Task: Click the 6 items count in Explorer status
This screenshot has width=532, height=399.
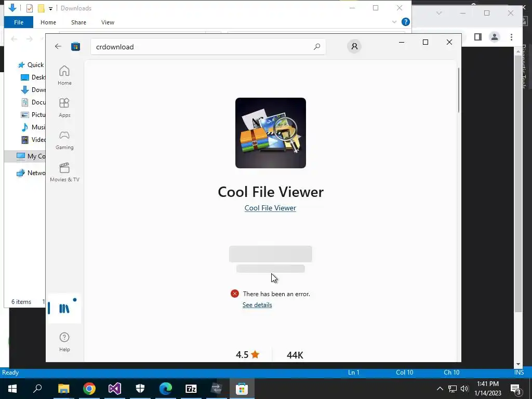Action: pyautogui.click(x=21, y=302)
